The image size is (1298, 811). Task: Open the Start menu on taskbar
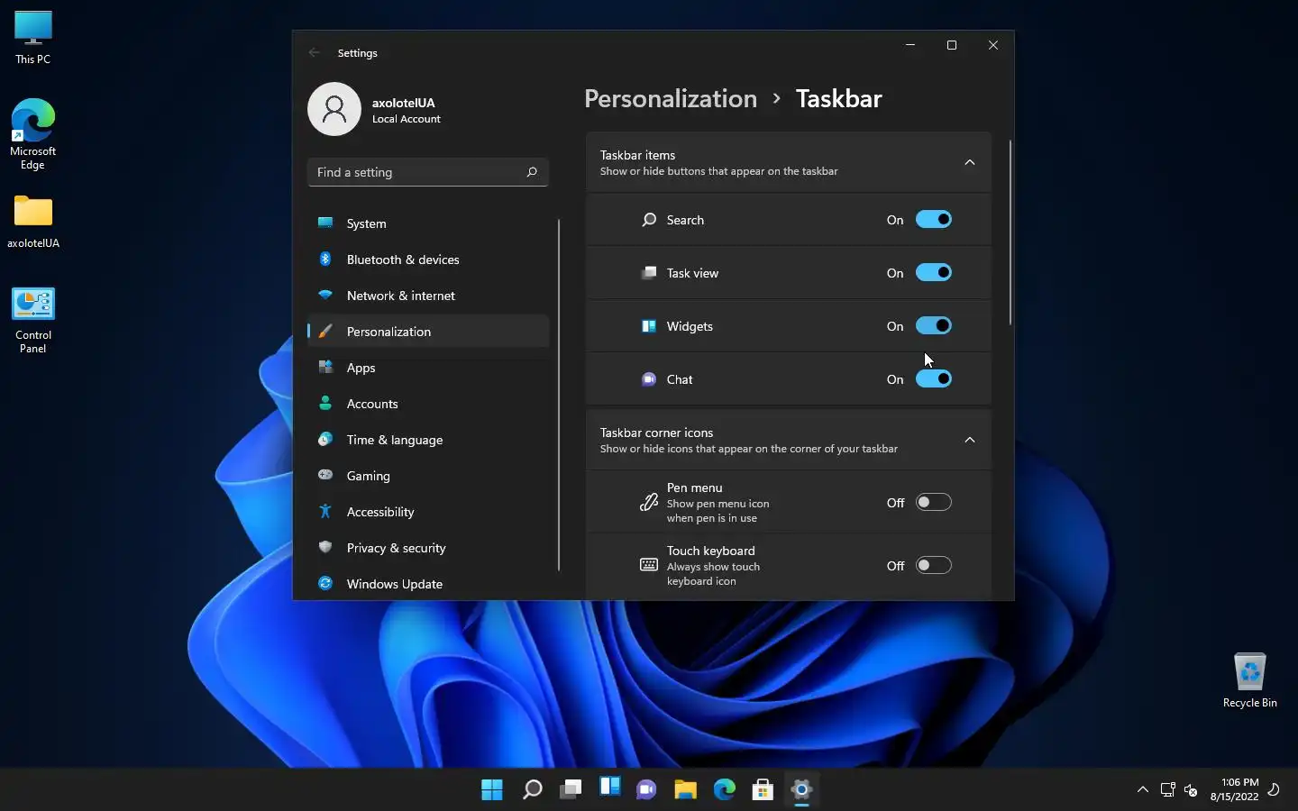492,789
